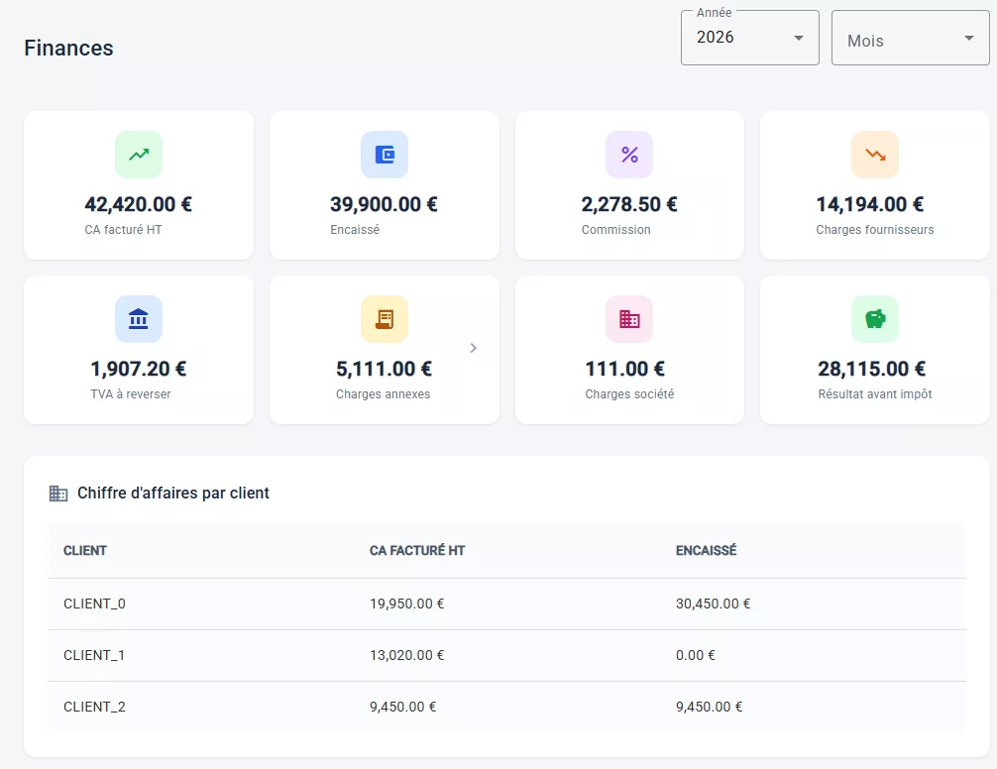Open the Mois dropdown
The image size is (997, 769).
click(911, 38)
